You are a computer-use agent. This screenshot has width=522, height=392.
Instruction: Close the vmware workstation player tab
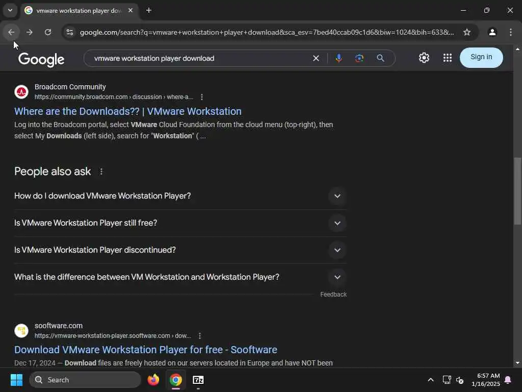pos(130,10)
